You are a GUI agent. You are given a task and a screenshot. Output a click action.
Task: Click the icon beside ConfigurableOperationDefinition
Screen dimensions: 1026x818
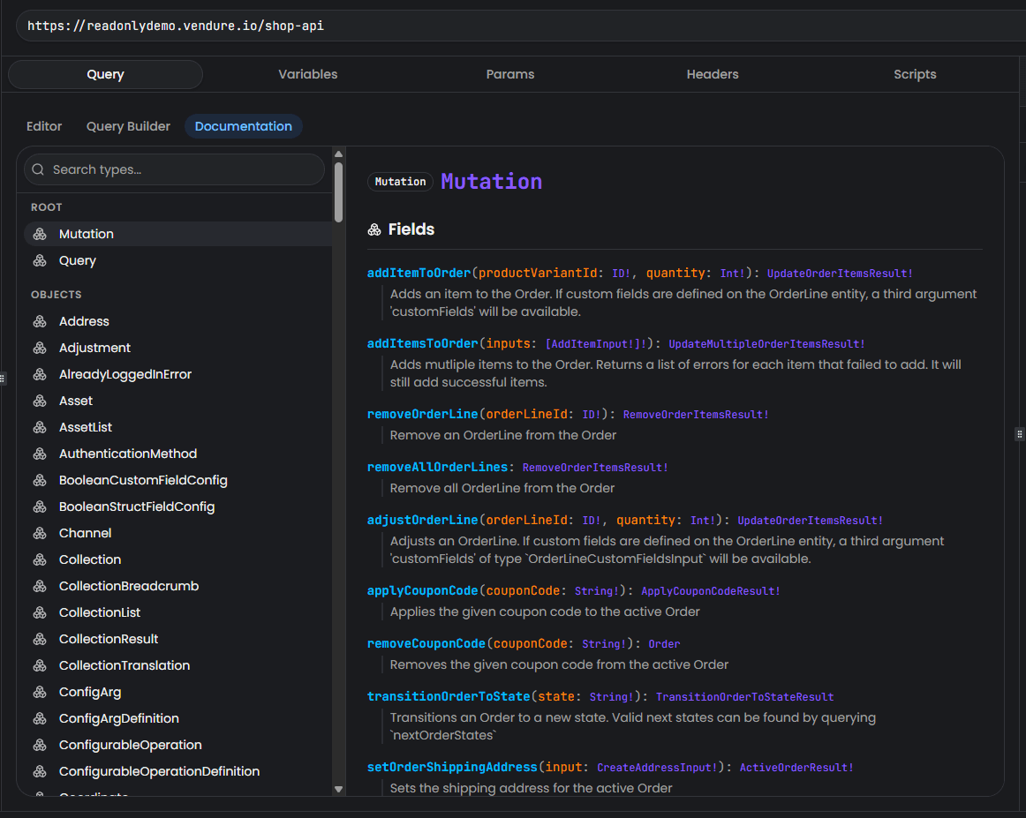pos(40,771)
